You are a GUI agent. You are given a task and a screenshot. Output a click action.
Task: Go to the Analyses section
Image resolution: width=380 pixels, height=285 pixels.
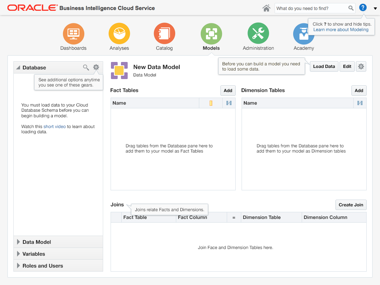click(x=119, y=34)
